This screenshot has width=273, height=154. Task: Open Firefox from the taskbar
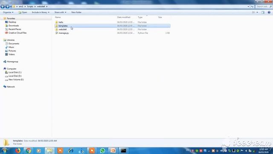18,151
